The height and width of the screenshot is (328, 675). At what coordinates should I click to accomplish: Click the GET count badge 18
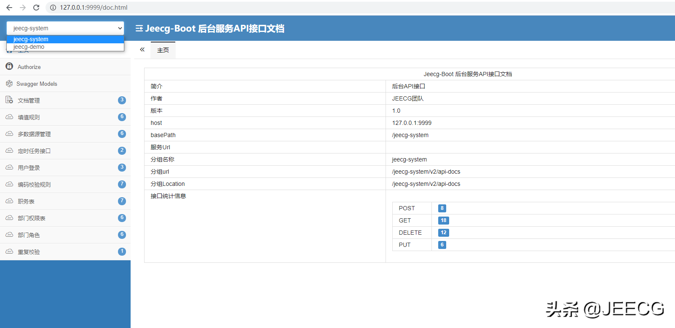point(444,220)
